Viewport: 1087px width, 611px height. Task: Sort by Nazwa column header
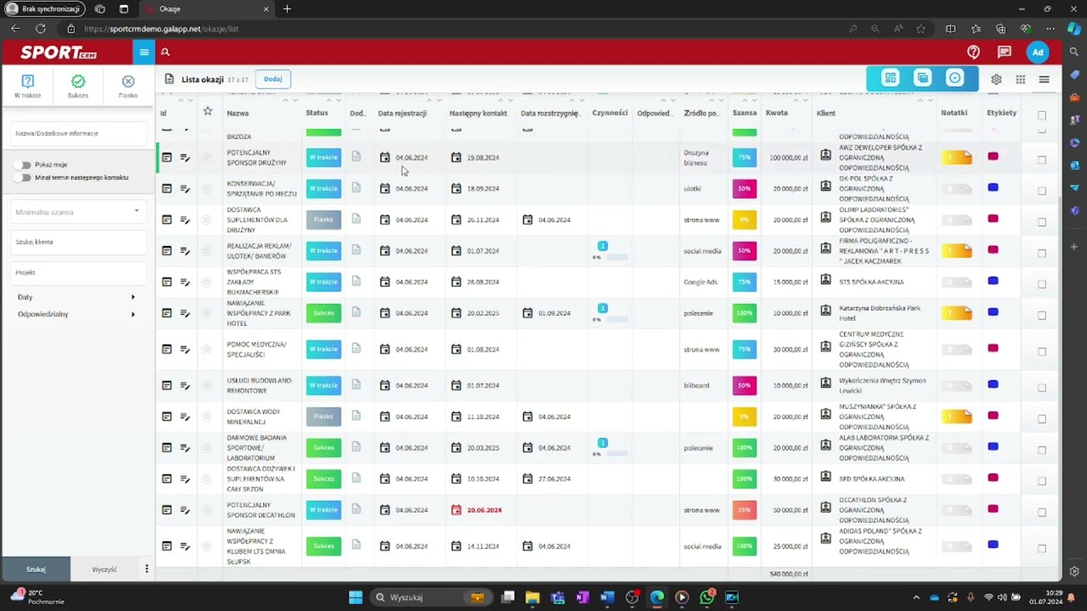pyautogui.click(x=238, y=113)
